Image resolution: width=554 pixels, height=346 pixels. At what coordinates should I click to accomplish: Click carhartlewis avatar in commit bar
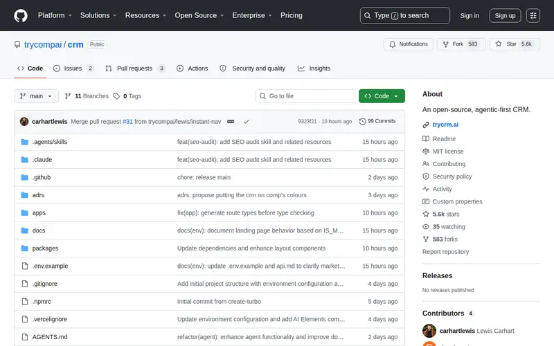click(24, 122)
